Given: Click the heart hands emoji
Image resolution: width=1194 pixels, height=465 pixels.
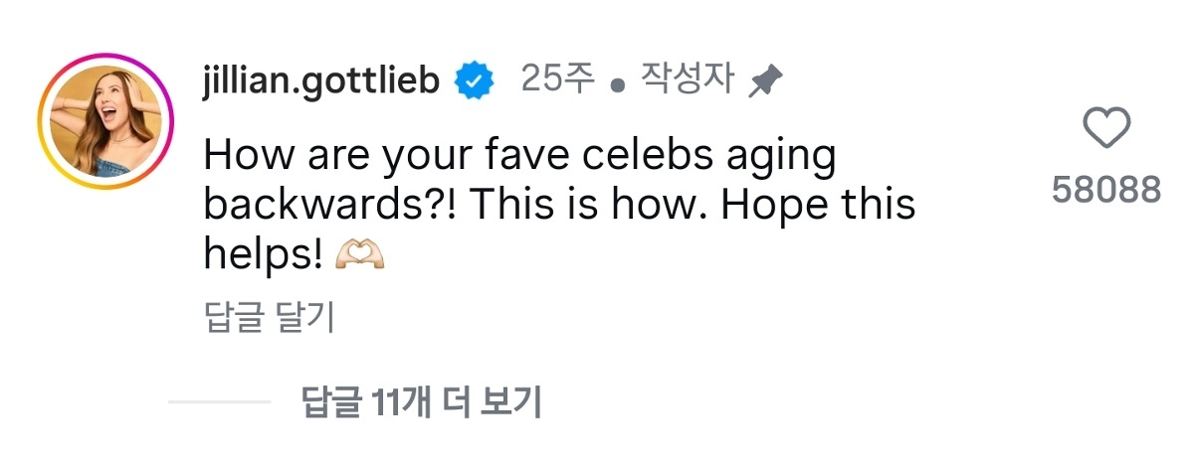Looking at the screenshot, I should 361,257.
